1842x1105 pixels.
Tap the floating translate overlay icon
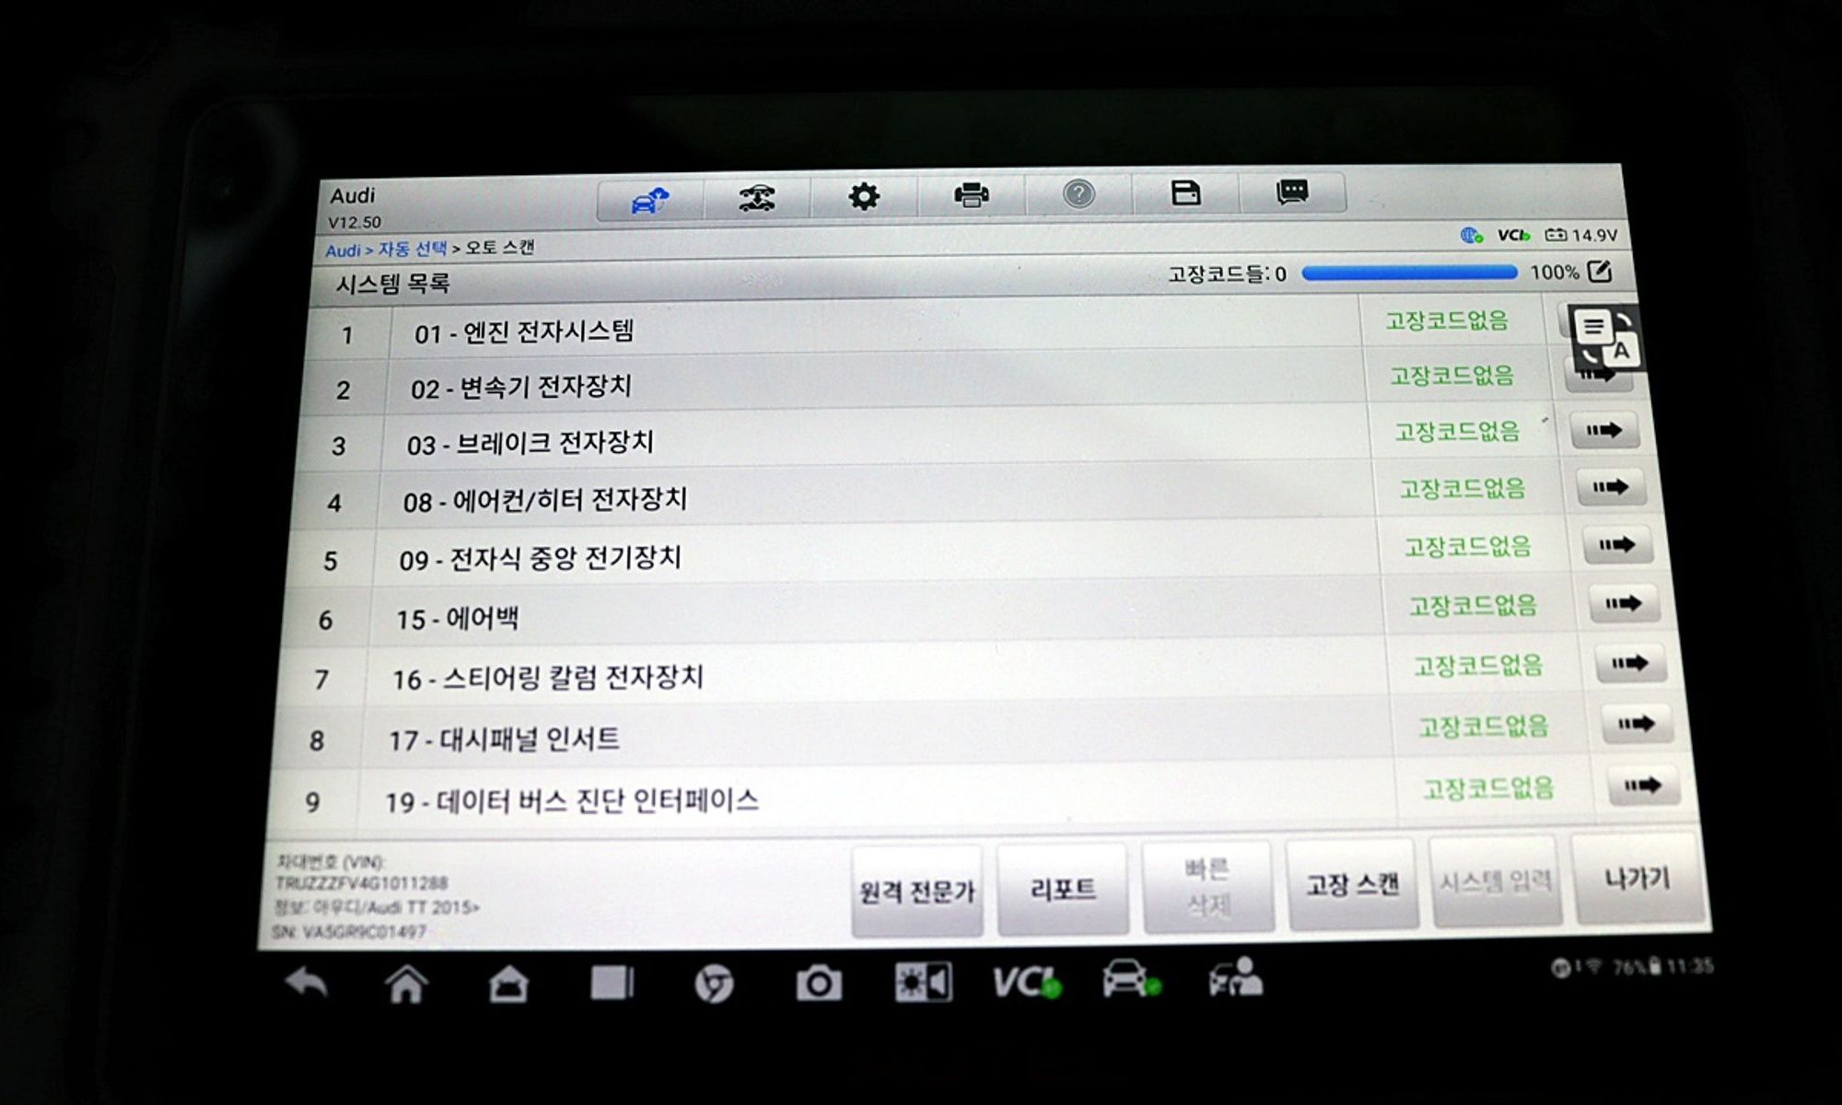pos(1605,338)
